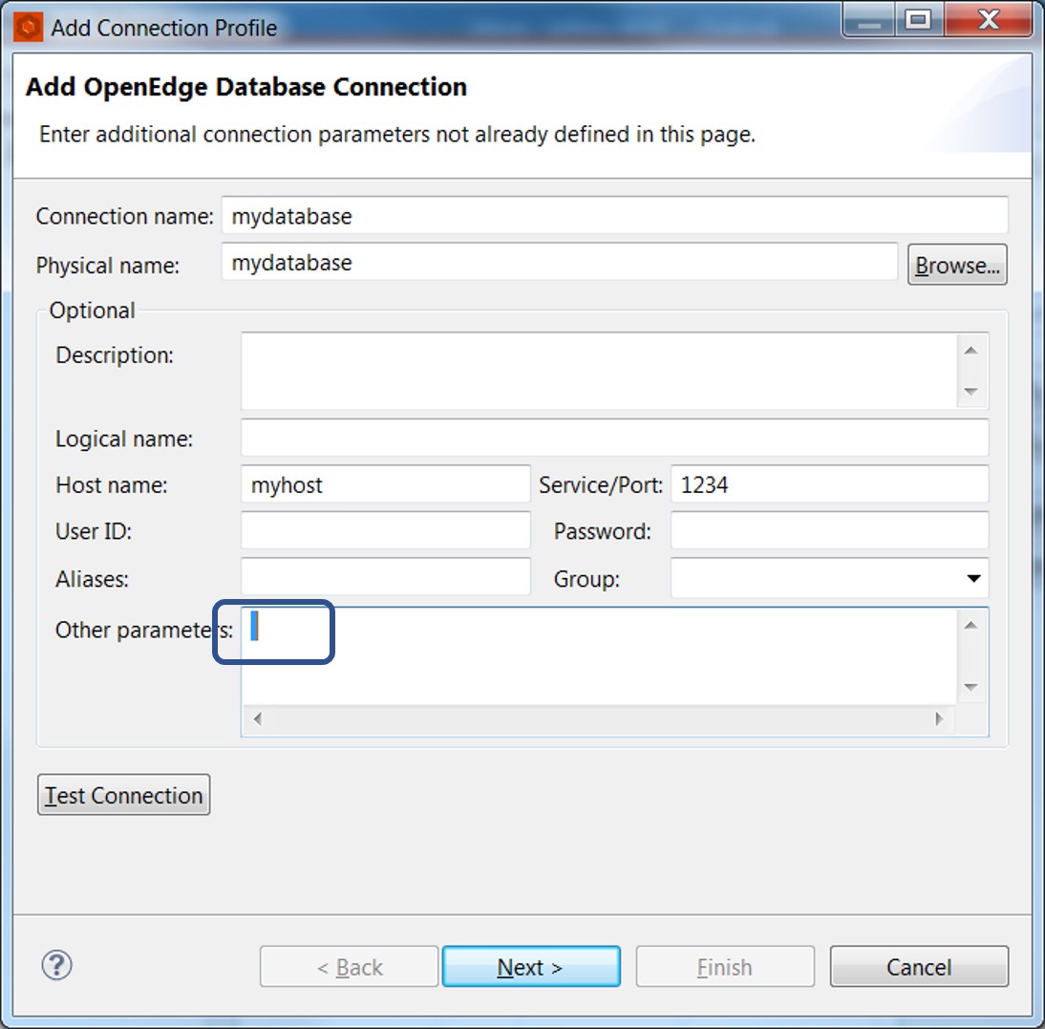Click the horizontal scroll left arrow below Other parameters
This screenshot has width=1045, height=1029.
click(256, 718)
